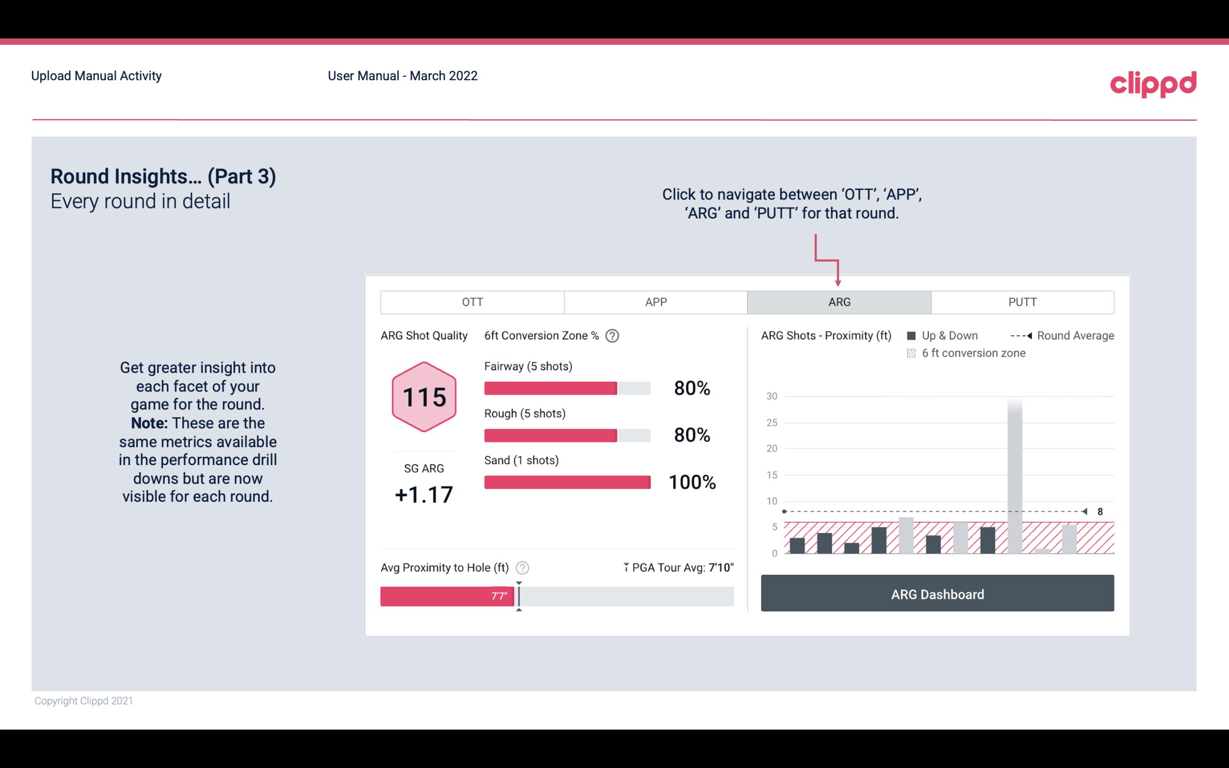
Task: Click the Upload Manual Activity link
Action: 95,75
